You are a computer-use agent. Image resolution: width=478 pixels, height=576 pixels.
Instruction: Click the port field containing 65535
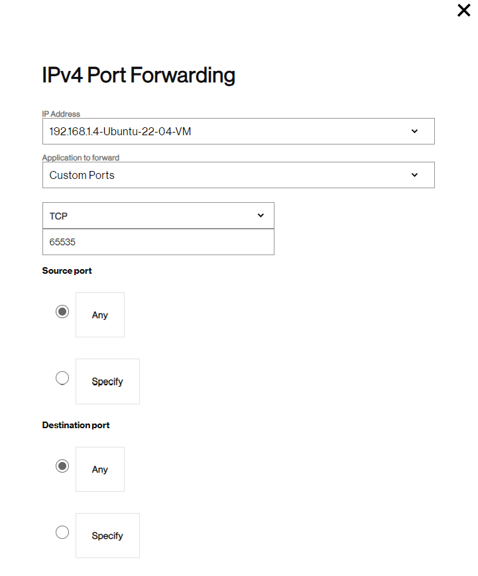(158, 242)
